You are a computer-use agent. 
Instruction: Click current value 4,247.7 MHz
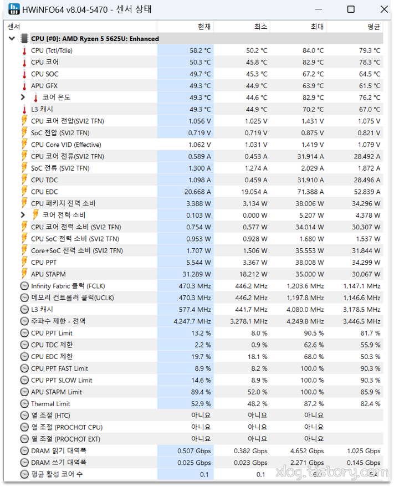192,321
